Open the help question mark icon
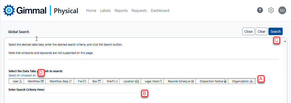Image resolution: width=291 pixels, height=103 pixels. [260, 10]
